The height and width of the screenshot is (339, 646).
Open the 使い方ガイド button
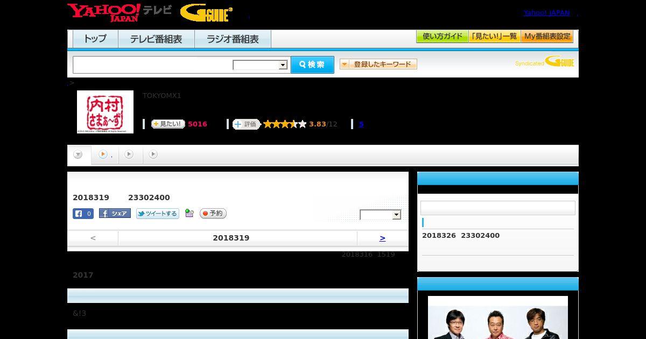click(443, 37)
